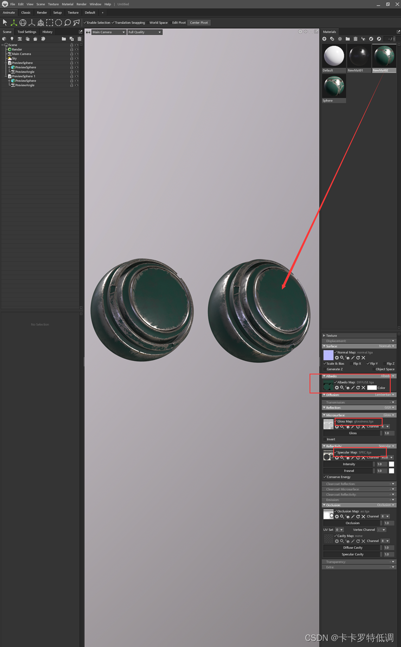The height and width of the screenshot is (647, 401).
Task: Open Normal Map texture settings gear
Action: coord(337,358)
